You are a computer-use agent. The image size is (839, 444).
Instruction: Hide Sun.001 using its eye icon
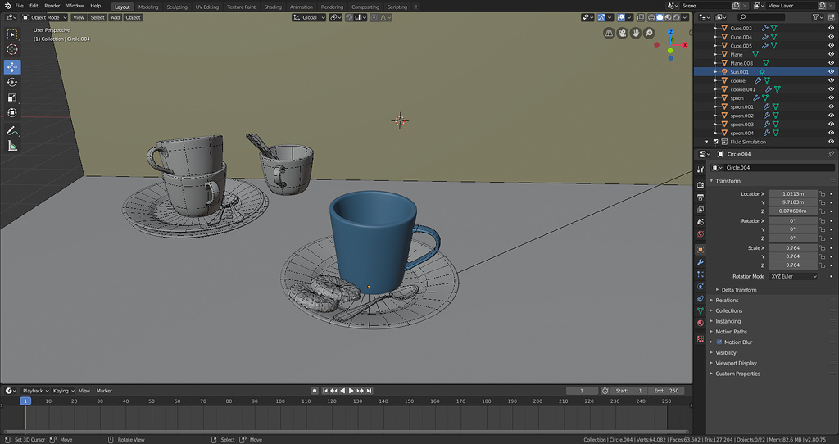coord(831,72)
